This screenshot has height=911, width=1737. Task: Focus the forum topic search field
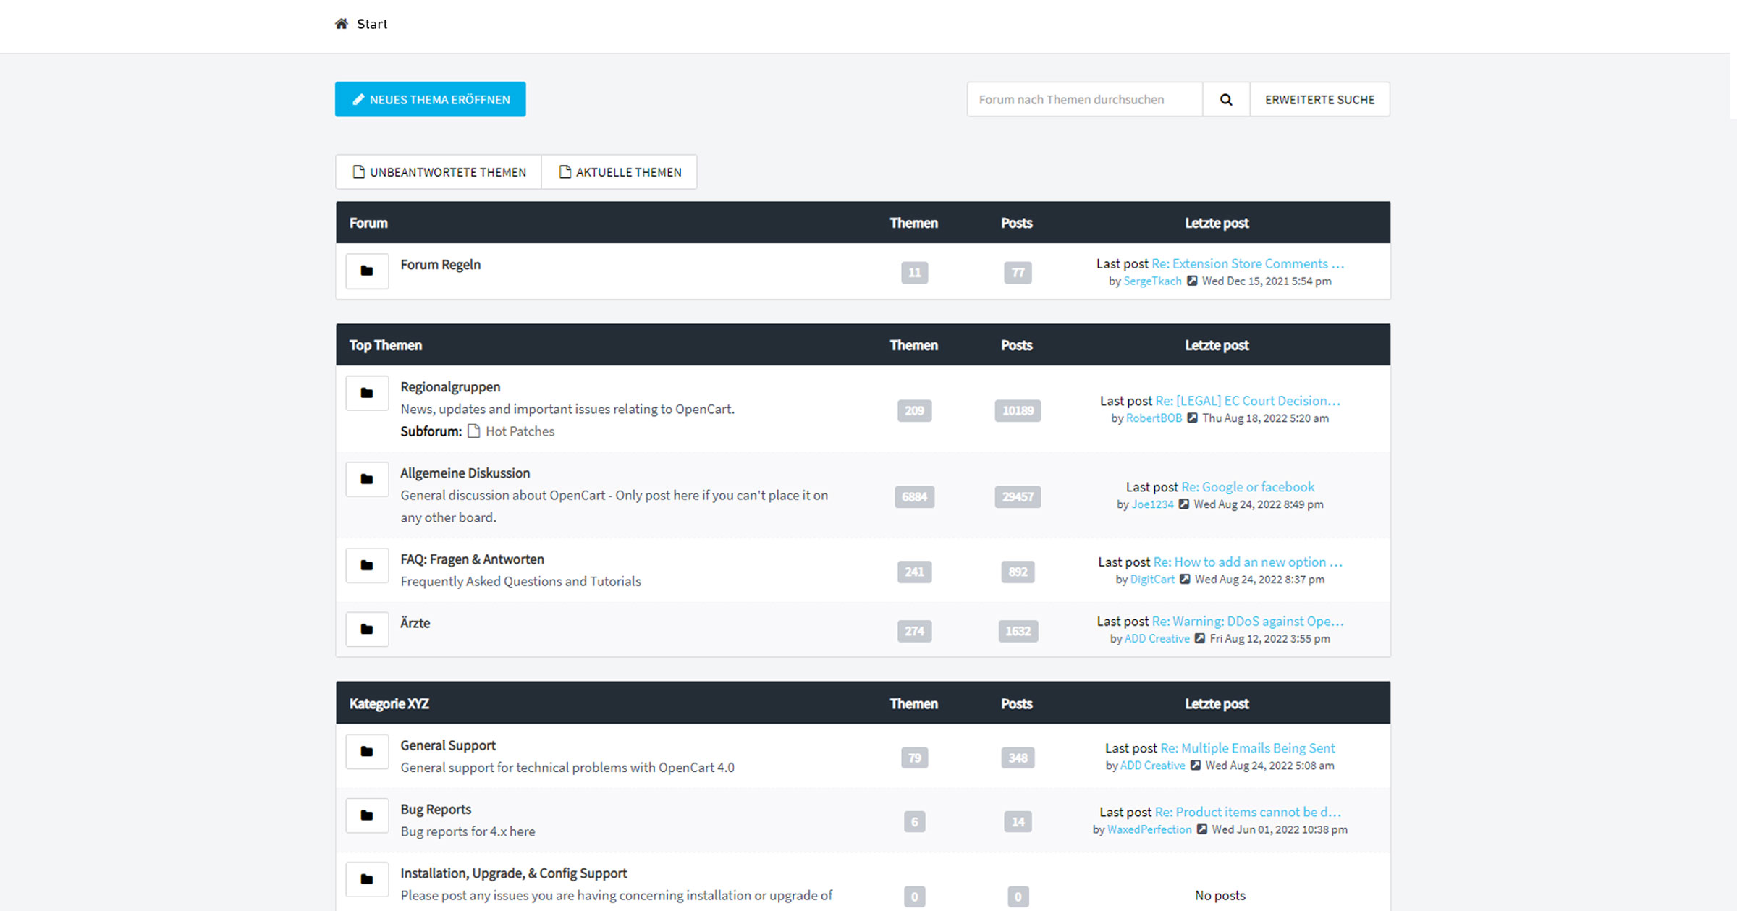click(x=1083, y=99)
